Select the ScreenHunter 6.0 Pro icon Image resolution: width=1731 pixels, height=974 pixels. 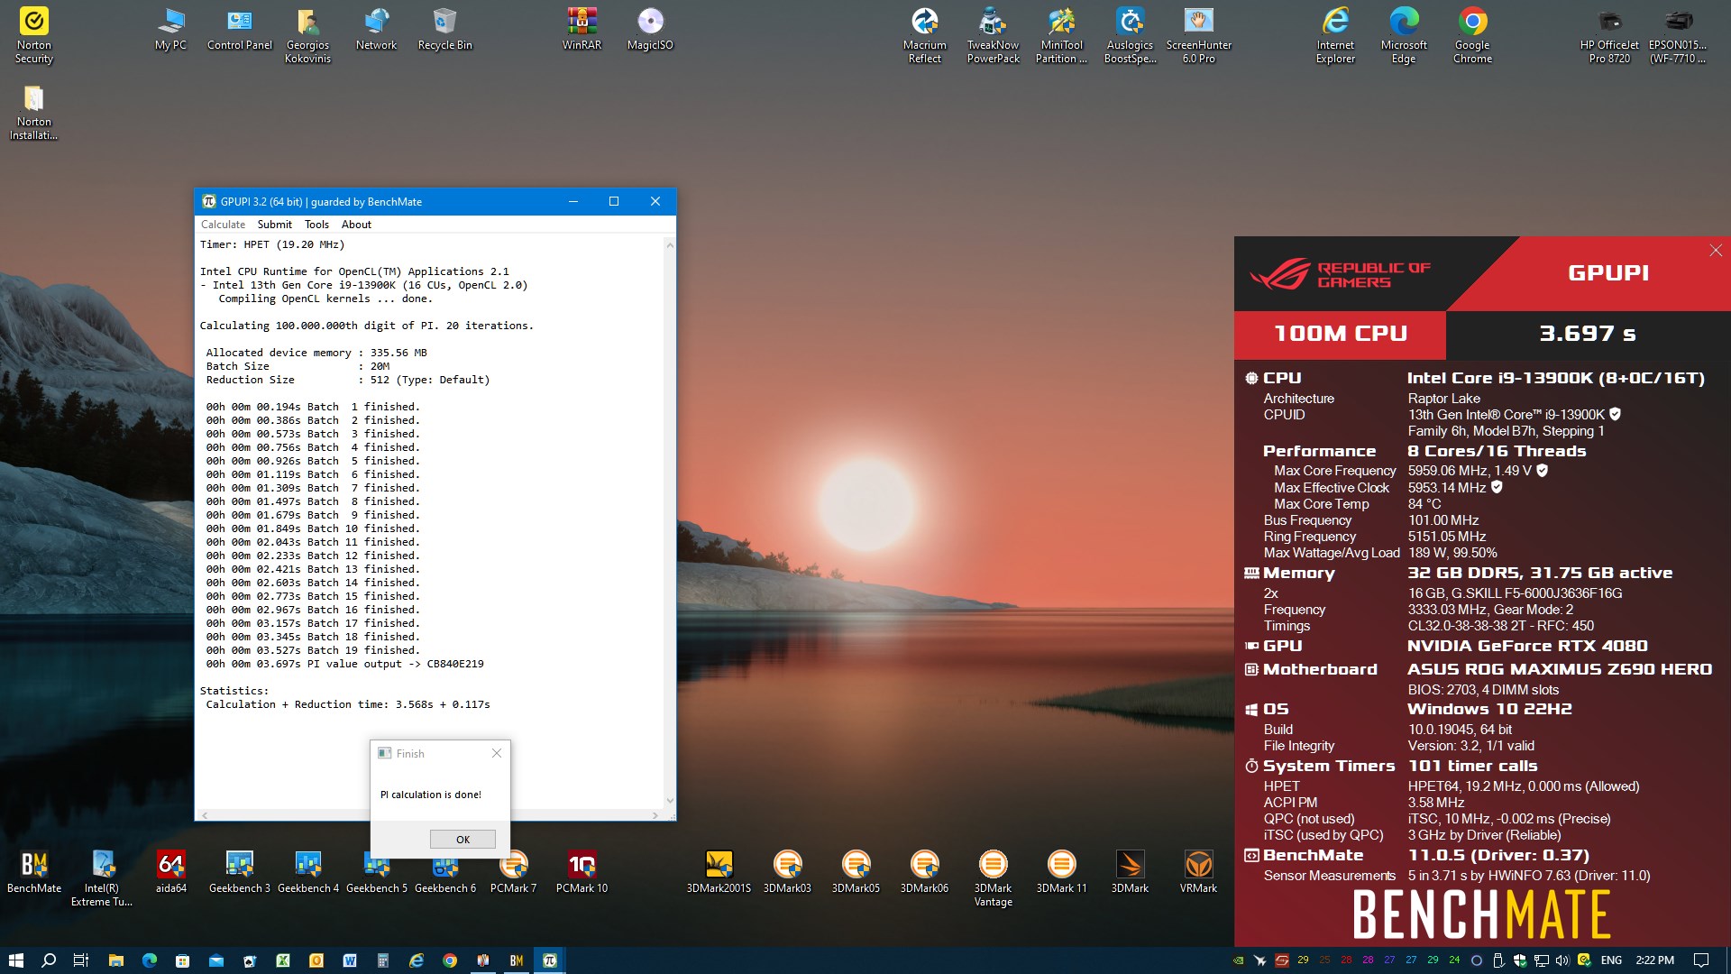[1198, 36]
